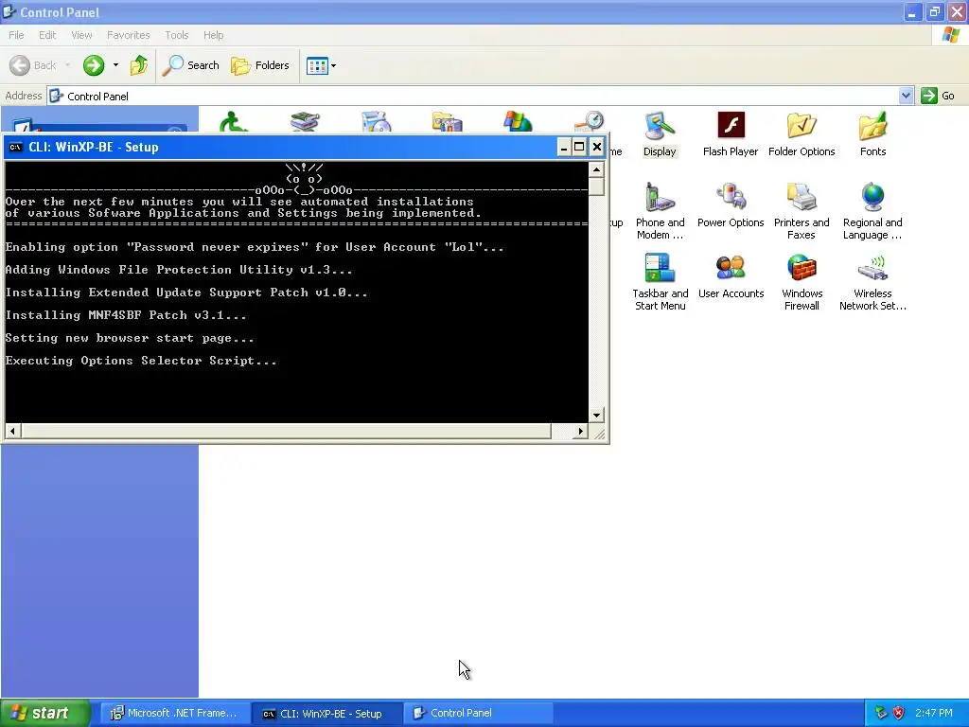Image resolution: width=969 pixels, height=727 pixels.
Task: Click the CLI window scroll up arrow
Action: (596, 169)
